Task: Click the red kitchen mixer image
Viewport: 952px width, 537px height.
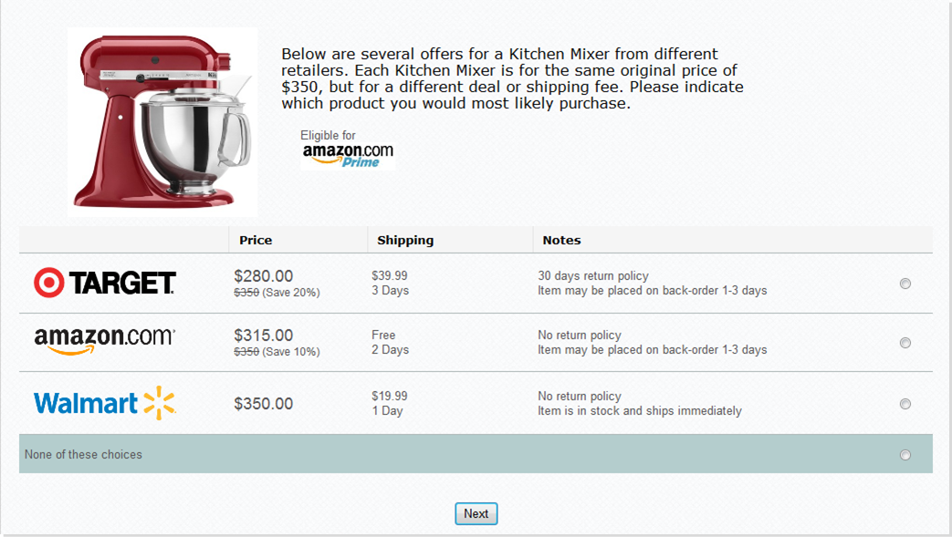Action: click(162, 121)
